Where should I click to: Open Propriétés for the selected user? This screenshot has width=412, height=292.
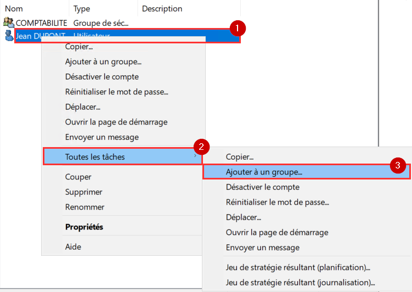84,227
